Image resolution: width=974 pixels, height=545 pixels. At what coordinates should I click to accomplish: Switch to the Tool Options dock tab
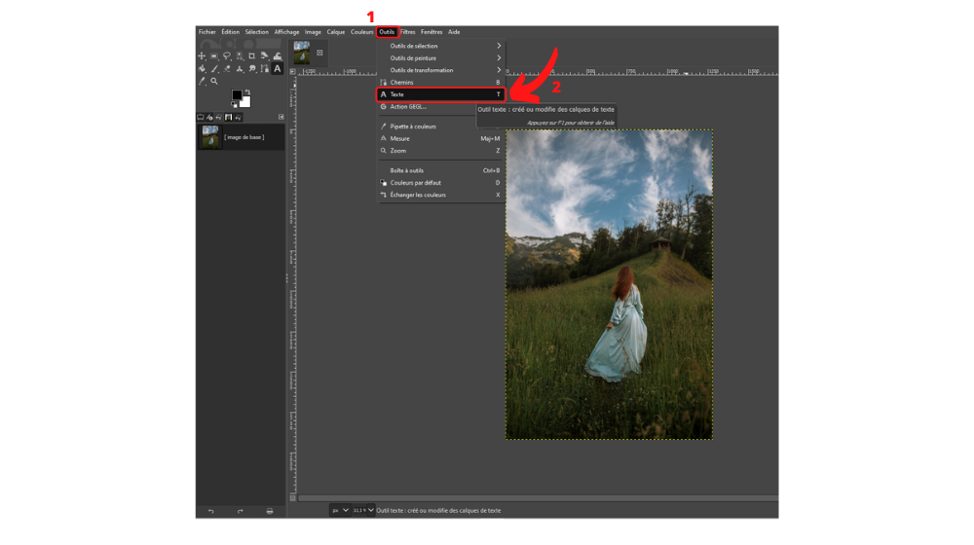point(200,117)
